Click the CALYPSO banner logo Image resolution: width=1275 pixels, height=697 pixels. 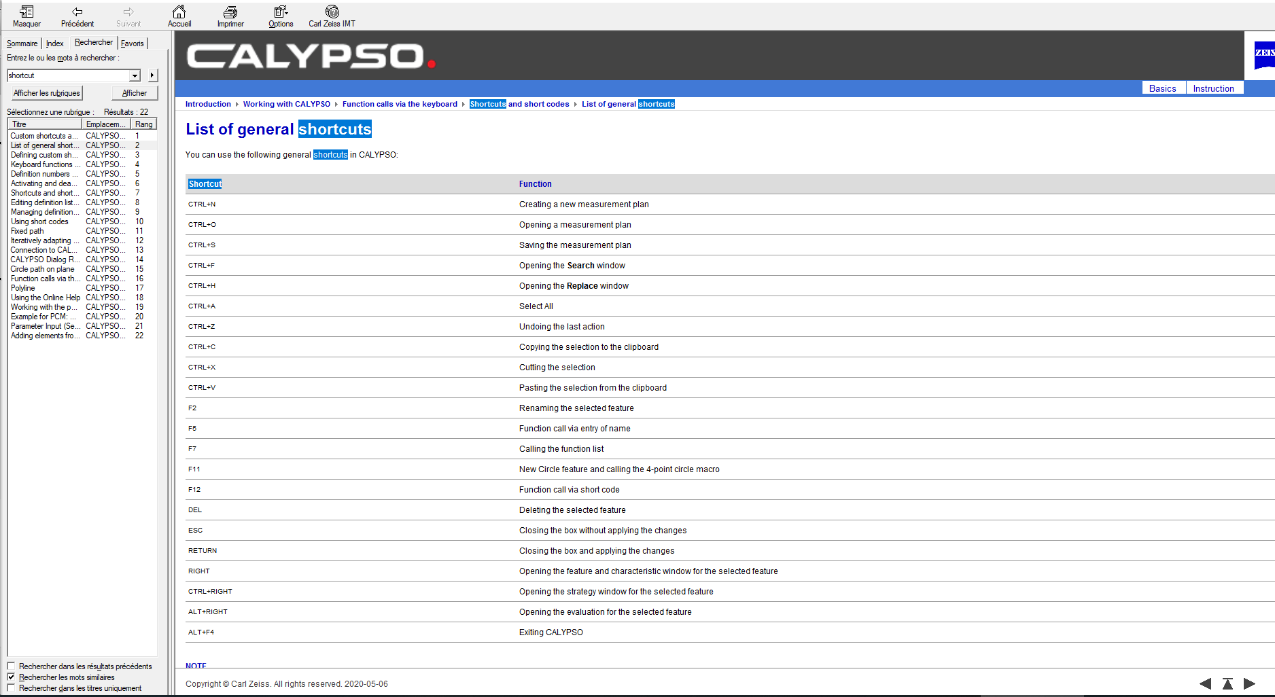[311, 56]
